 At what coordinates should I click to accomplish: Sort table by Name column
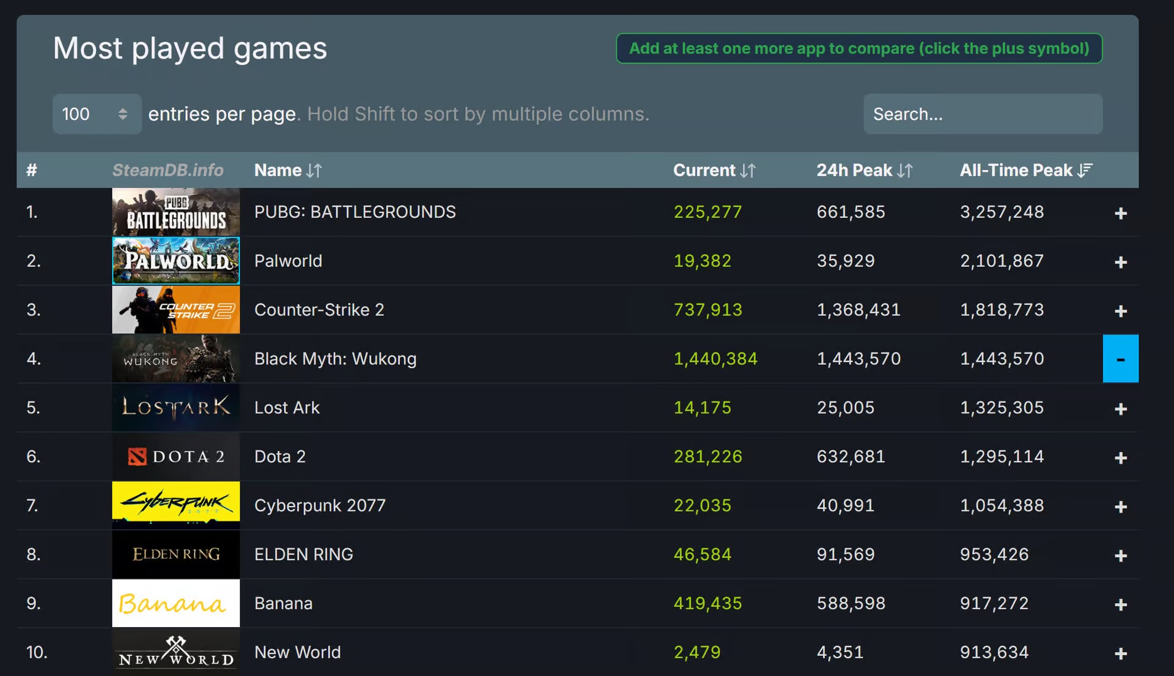[287, 170]
